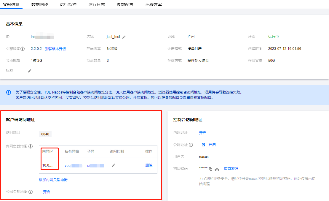Edit the 标签 using its pencil icon
This screenshot has width=329, height=201.
pyautogui.click(x=30, y=71)
